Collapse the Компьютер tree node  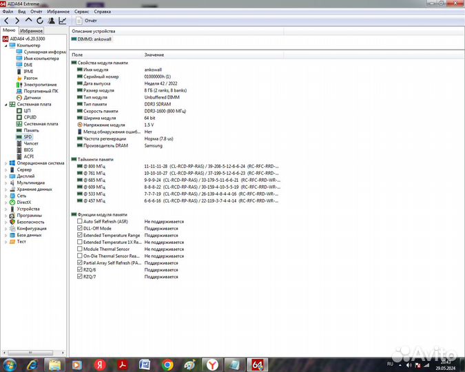coord(6,45)
